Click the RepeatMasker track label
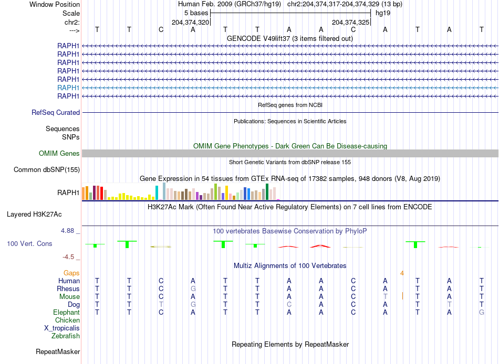 click(58, 352)
